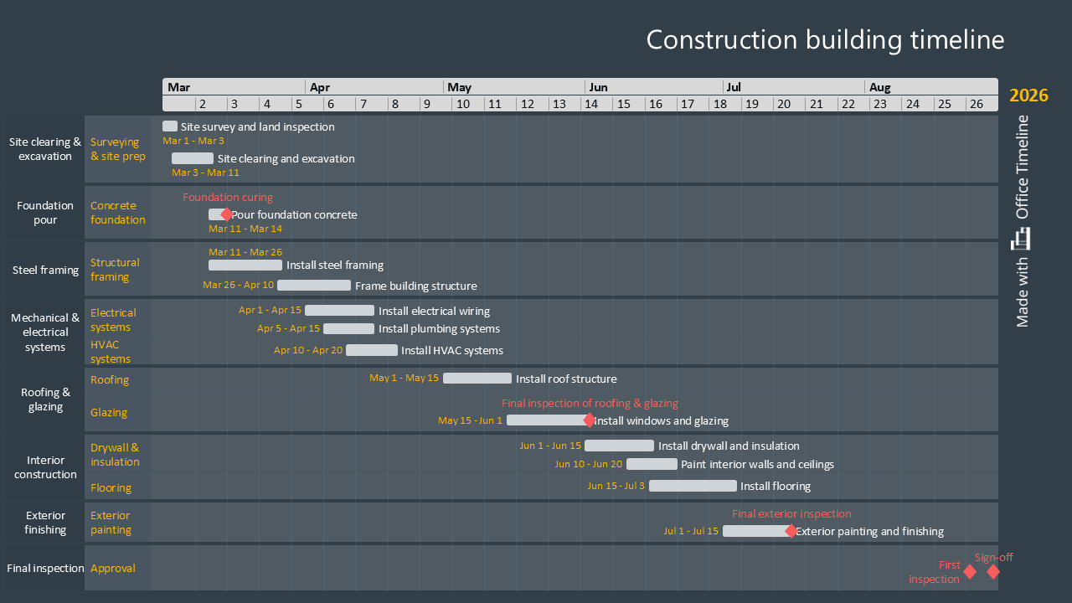1072x603 pixels.
Task: Select the Mar month header
Action: [177, 86]
